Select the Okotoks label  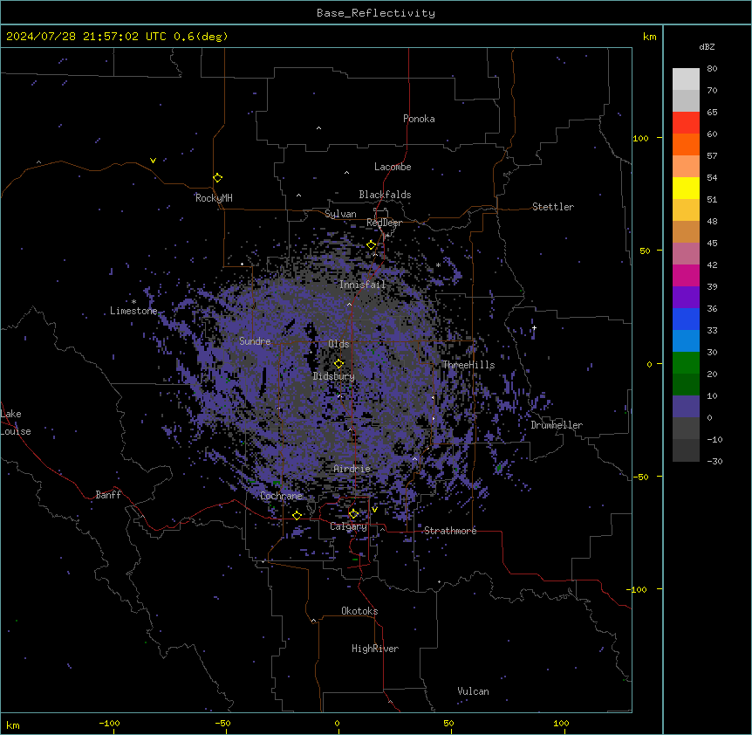click(359, 611)
